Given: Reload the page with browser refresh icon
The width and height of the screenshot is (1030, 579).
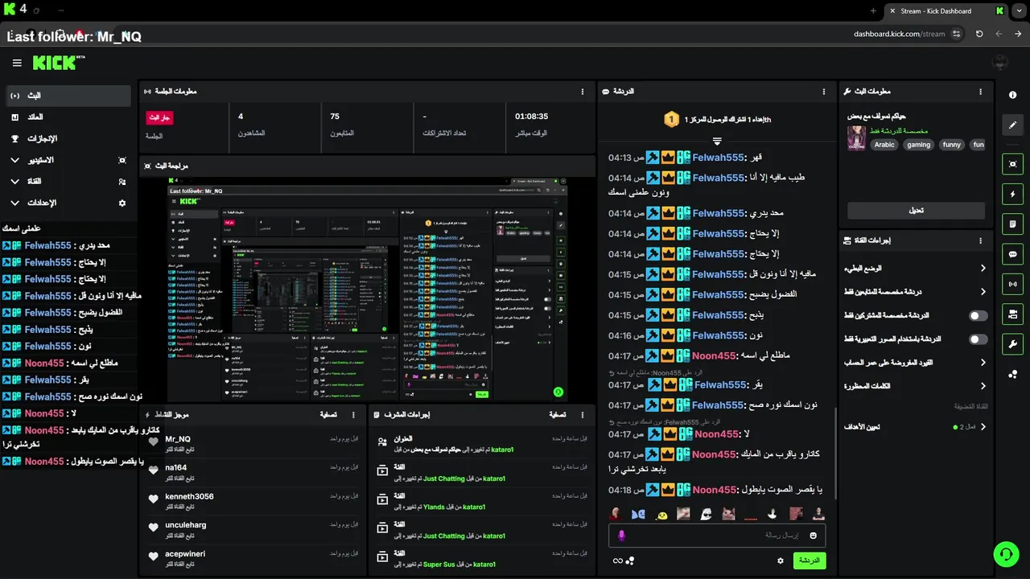Looking at the screenshot, I should click(979, 34).
